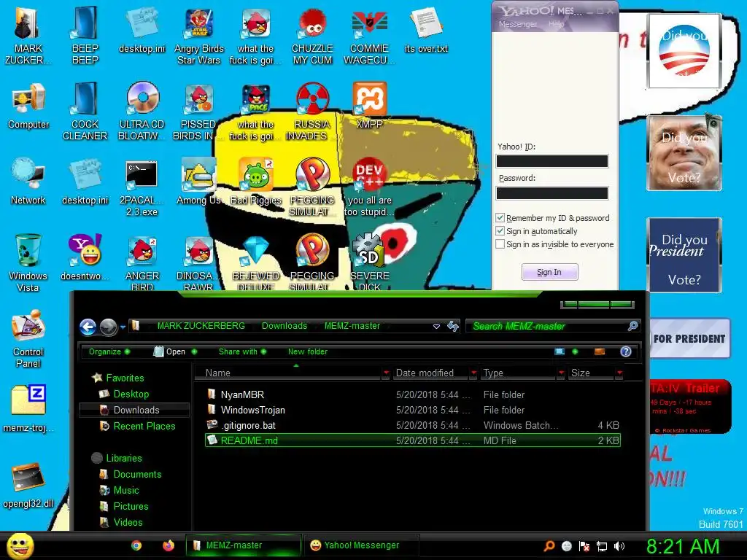Launch the XMPP desktop shortcut
747x560 pixels.
pos(370,105)
